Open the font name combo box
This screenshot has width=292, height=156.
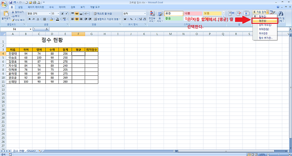[39, 14]
